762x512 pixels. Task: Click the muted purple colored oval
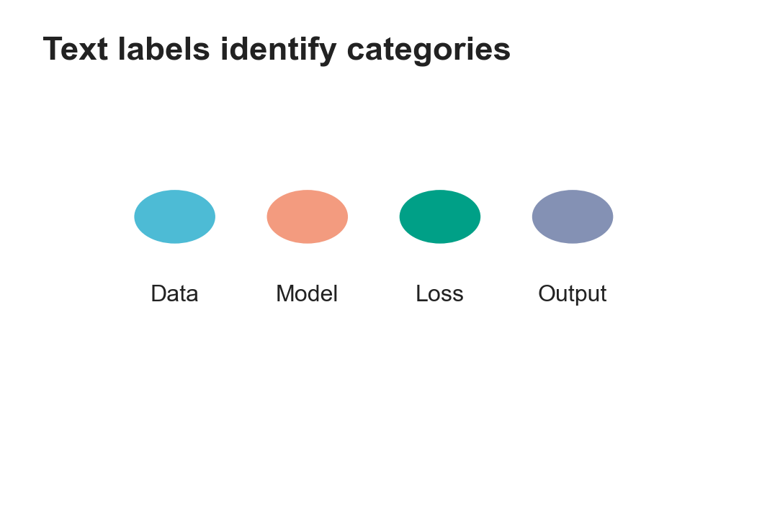click(573, 216)
